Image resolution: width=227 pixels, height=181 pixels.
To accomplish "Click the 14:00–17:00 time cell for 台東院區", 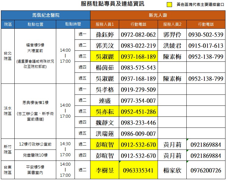I will click(65, 170).
